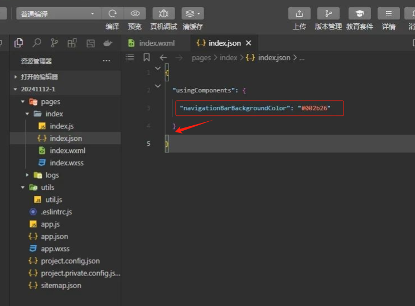
Task: Open the compile mode dropdown 普通编译
Action: point(58,13)
